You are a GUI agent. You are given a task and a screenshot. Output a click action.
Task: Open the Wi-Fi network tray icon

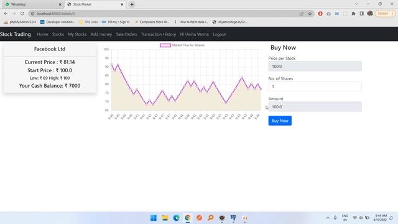[355, 218]
